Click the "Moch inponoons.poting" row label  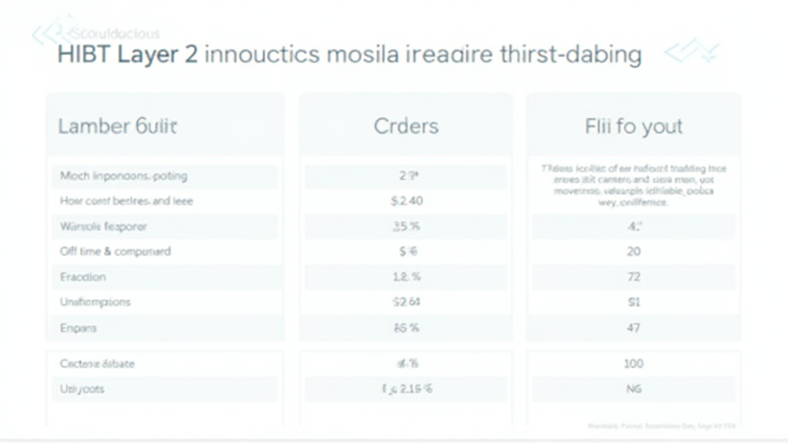(x=123, y=175)
